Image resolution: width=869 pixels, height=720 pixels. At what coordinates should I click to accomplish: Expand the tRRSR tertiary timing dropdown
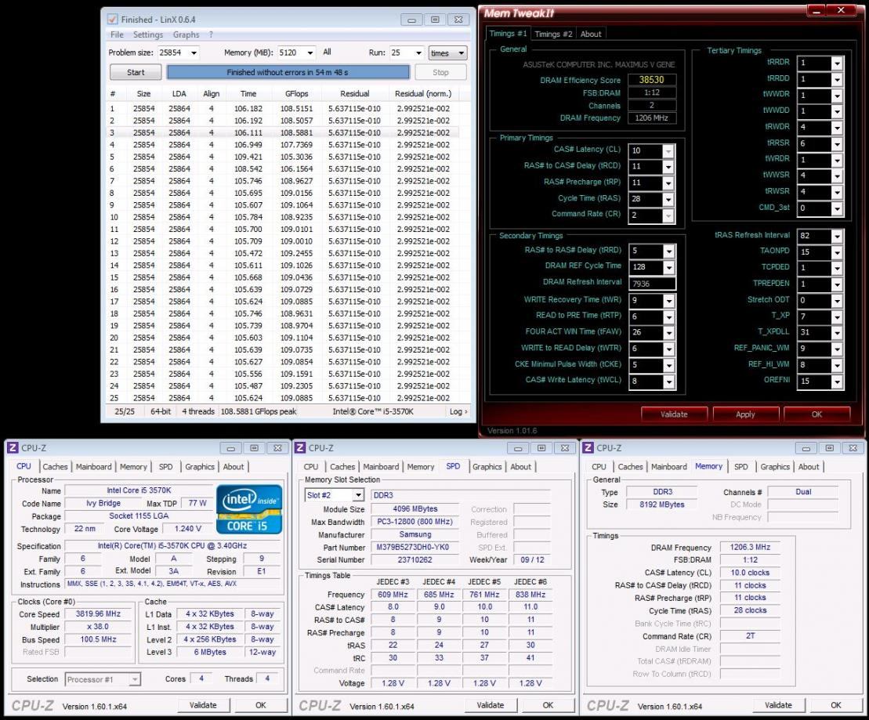click(837, 144)
